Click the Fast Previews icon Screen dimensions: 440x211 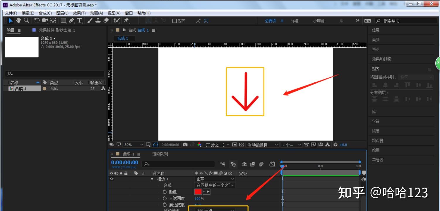[314, 145]
